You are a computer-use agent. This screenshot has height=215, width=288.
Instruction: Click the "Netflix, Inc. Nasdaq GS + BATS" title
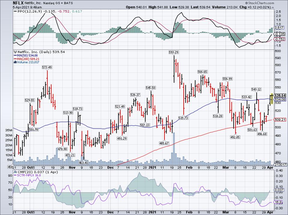(49, 3)
